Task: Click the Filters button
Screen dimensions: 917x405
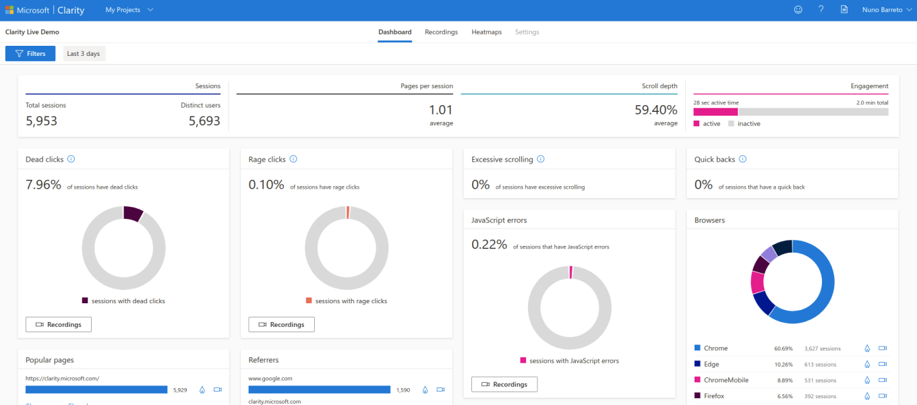Action: click(x=30, y=53)
